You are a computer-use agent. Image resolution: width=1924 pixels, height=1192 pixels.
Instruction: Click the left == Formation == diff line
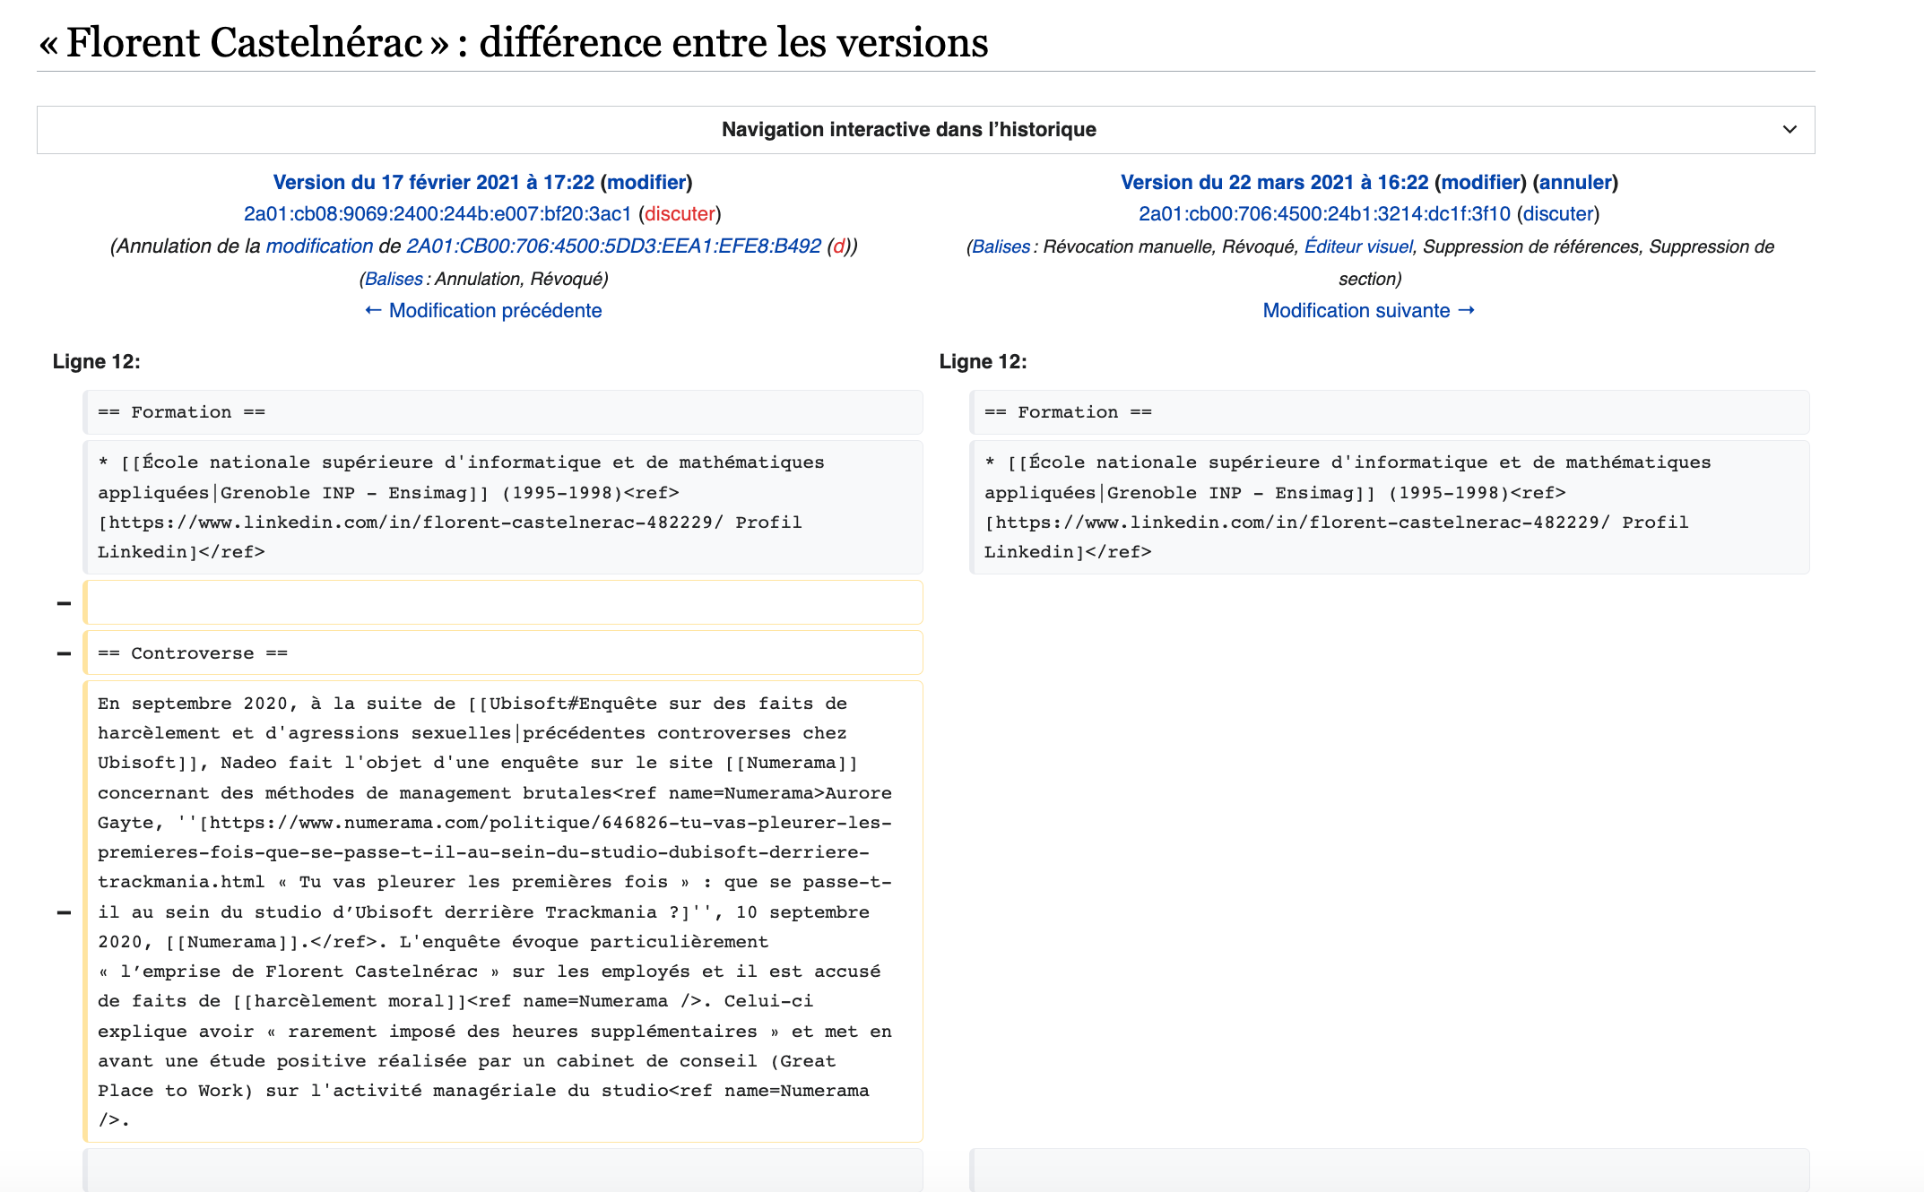pos(503,412)
